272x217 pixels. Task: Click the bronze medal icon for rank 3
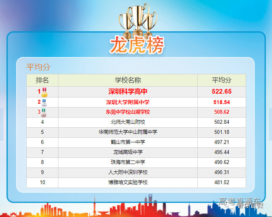tap(44, 113)
